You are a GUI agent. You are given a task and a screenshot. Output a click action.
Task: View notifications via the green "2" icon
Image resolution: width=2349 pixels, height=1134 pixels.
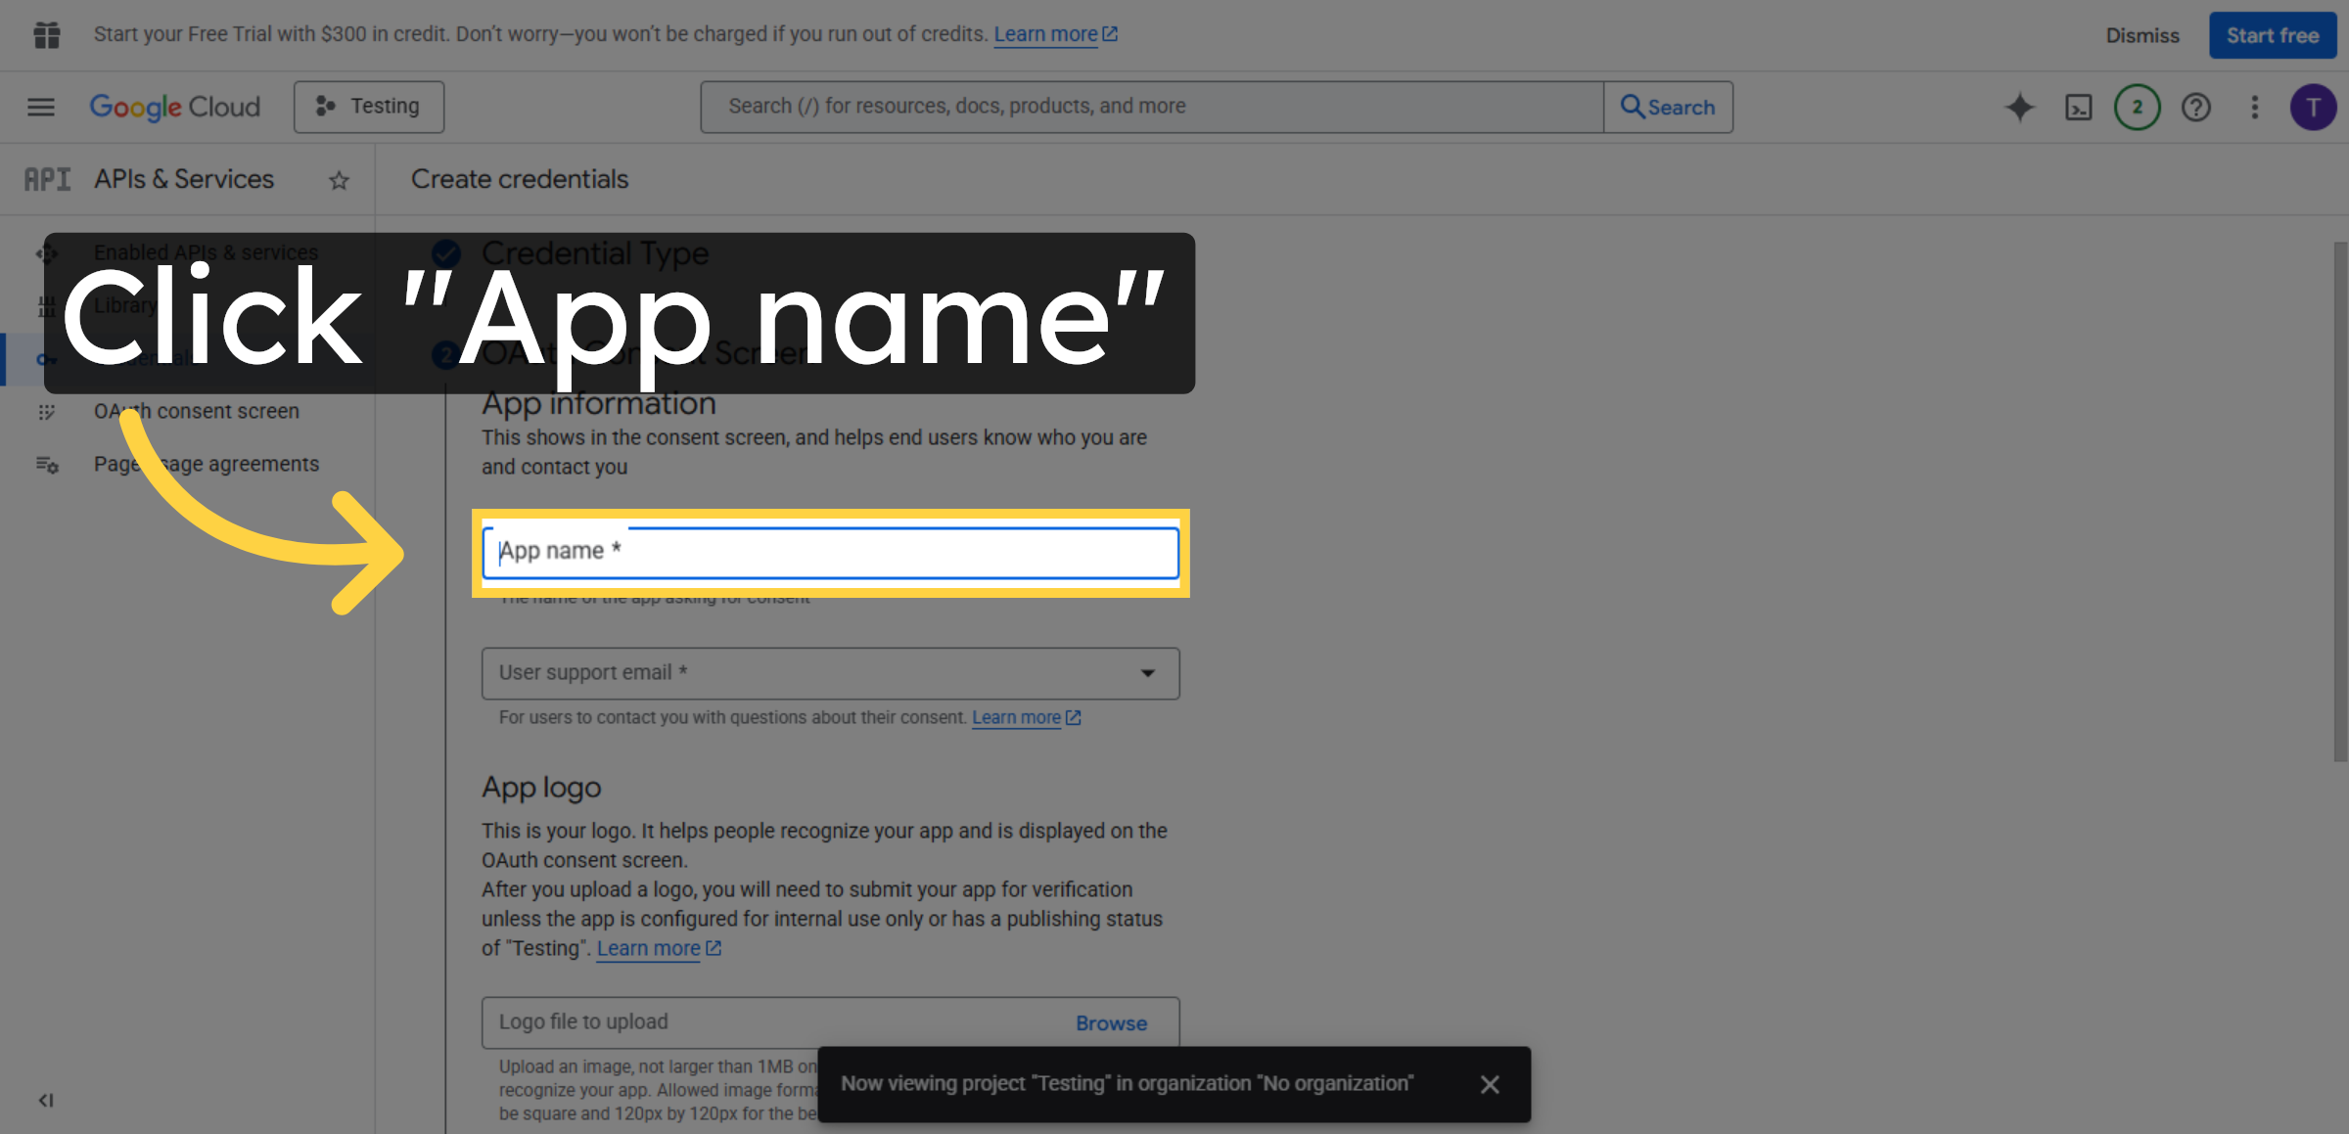click(2137, 107)
